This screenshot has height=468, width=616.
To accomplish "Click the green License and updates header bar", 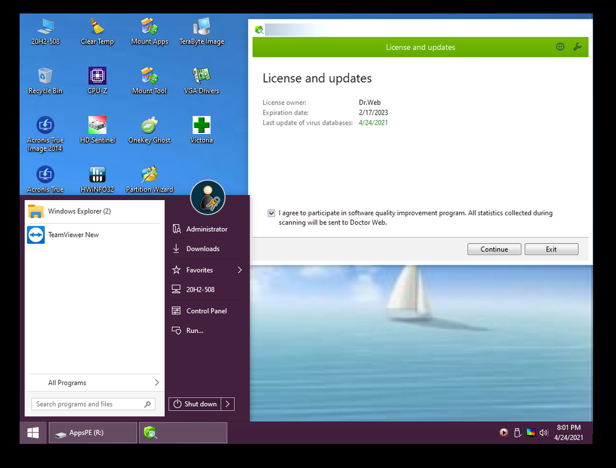I will click(420, 47).
